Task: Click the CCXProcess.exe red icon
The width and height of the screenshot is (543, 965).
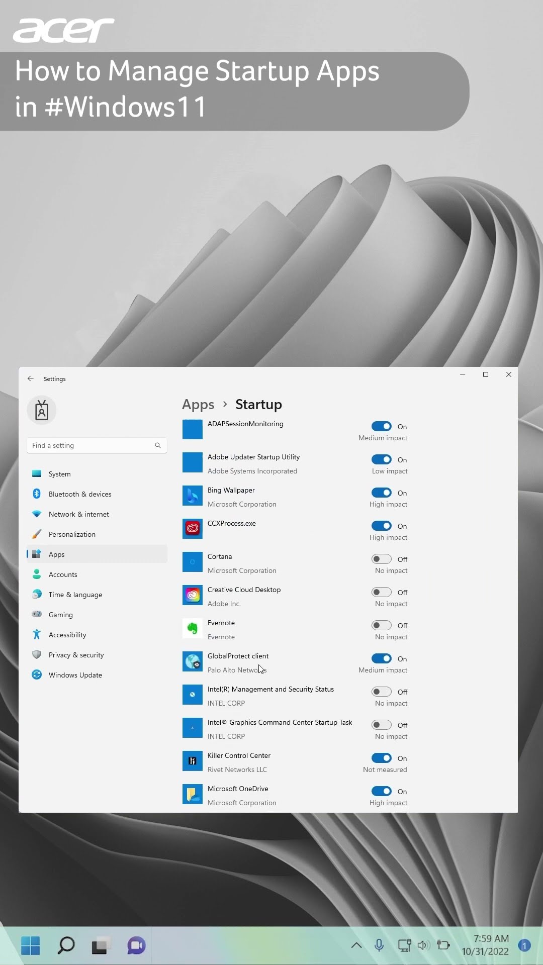Action: 192,529
